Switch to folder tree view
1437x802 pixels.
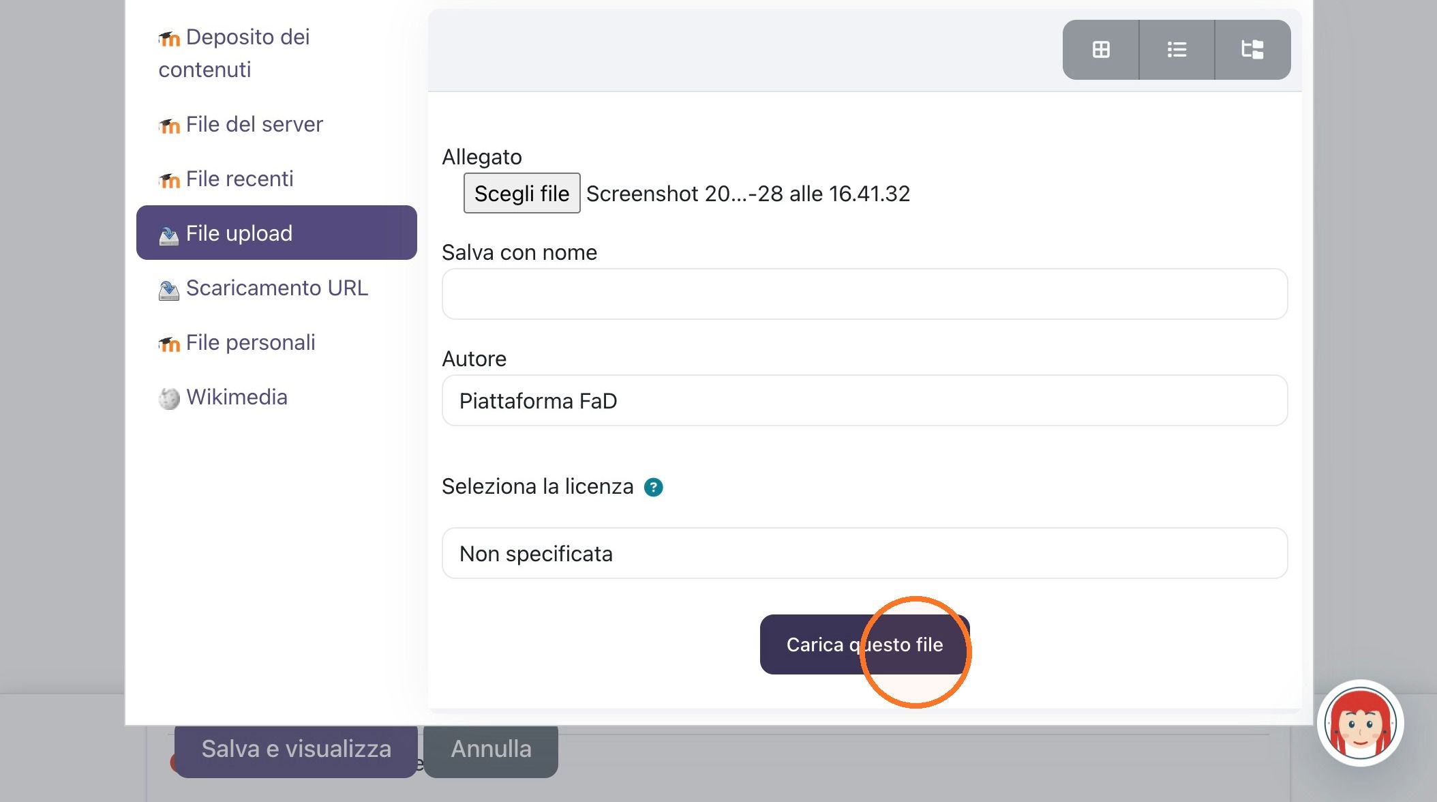pyautogui.click(x=1252, y=50)
